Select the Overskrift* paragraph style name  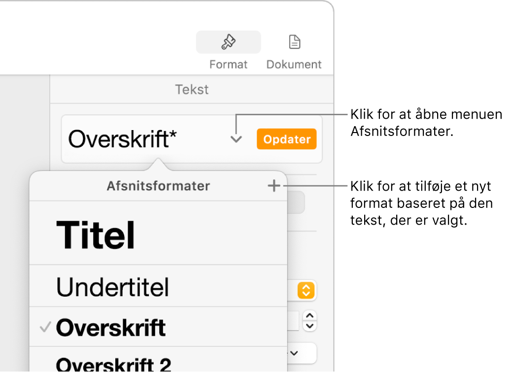(x=123, y=139)
